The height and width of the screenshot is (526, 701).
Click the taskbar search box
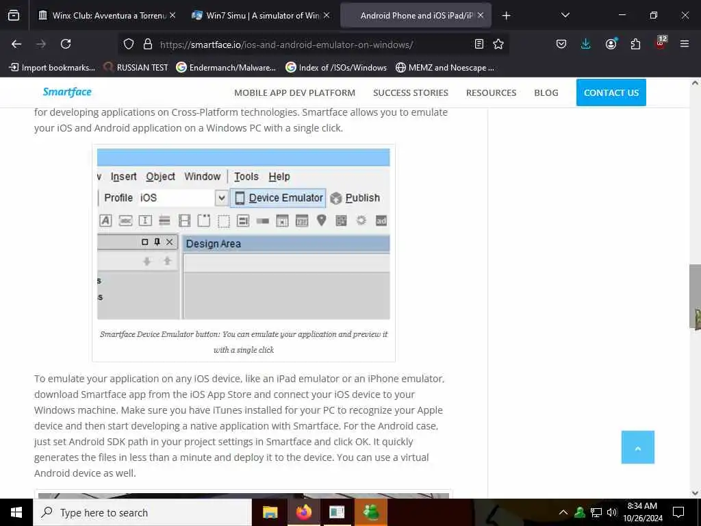pyautogui.click(x=142, y=512)
